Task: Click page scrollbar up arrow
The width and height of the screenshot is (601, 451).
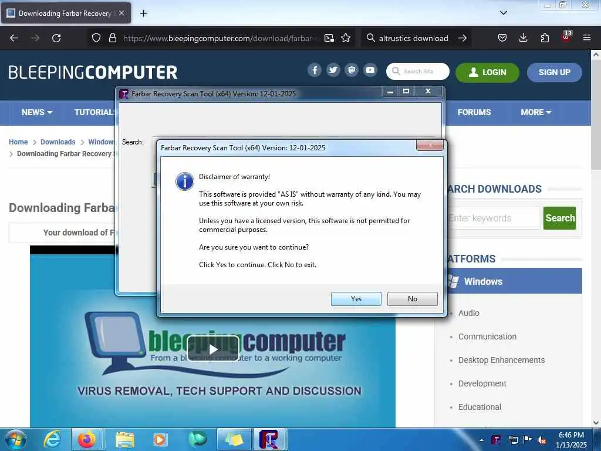Action: 596,55
